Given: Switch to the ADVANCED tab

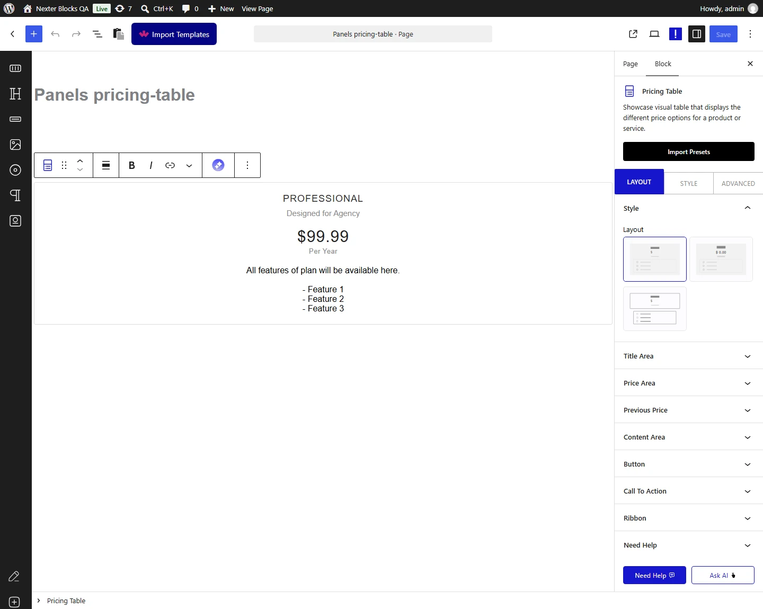Looking at the screenshot, I should point(738,183).
